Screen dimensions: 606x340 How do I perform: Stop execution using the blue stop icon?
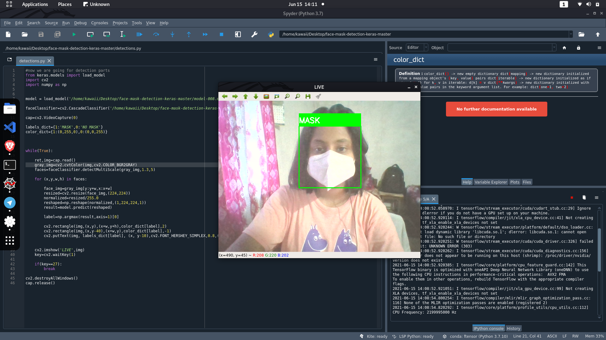click(x=222, y=34)
